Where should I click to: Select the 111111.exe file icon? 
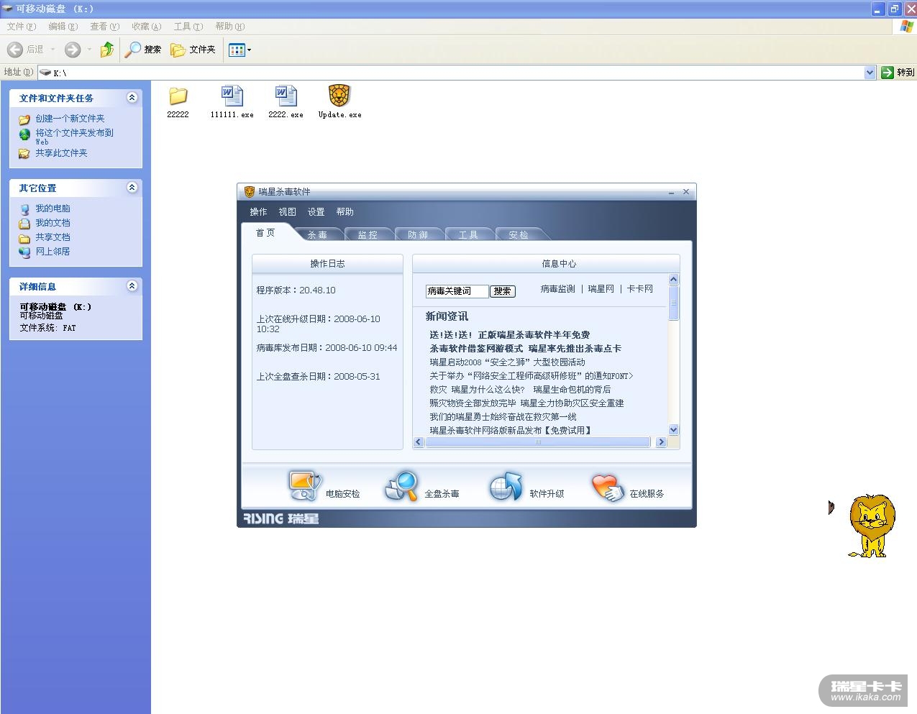coord(232,96)
